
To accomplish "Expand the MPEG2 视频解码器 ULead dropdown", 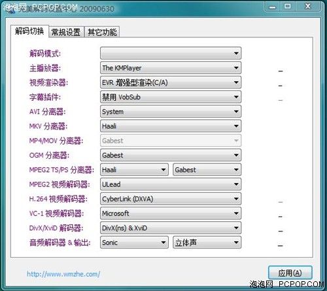I will (171, 184).
